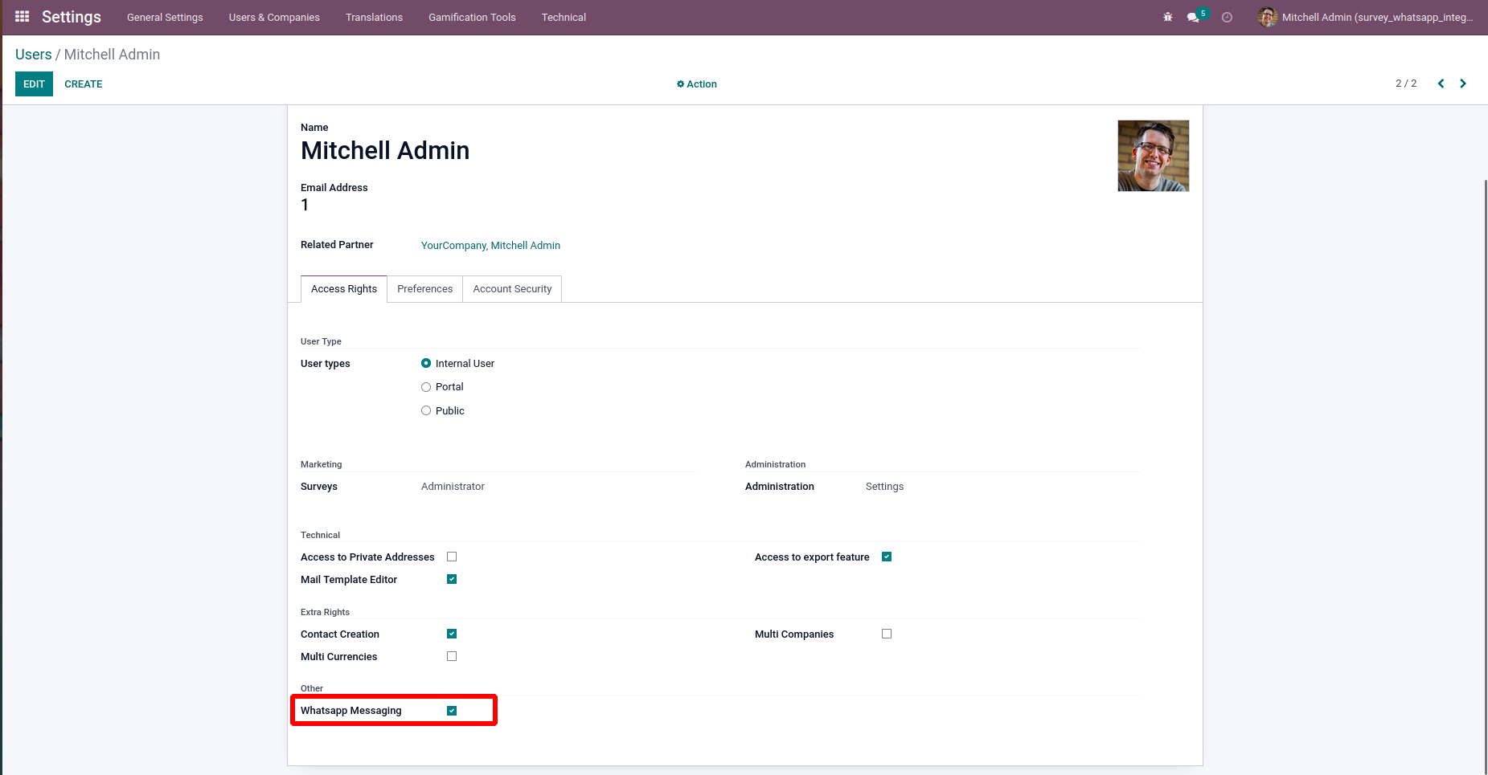This screenshot has width=1488, height=775.
Task: Expand the Technical menu
Action: (x=564, y=17)
